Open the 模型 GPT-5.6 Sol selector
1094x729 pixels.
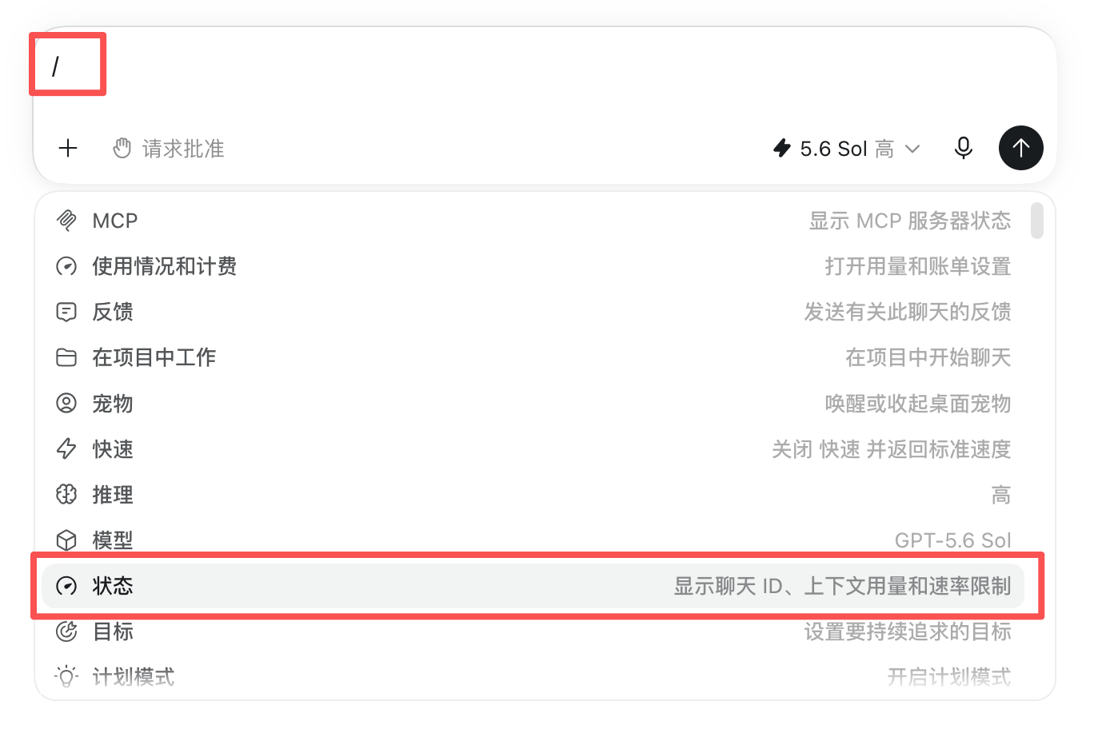533,540
